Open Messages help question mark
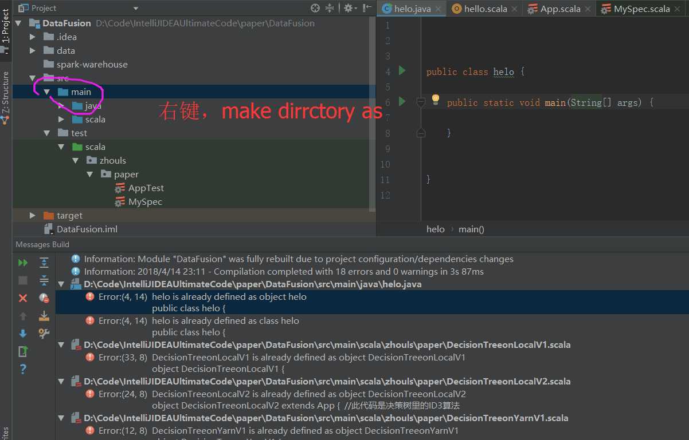The height and width of the screenshot is (440, 689). (23, 369)
